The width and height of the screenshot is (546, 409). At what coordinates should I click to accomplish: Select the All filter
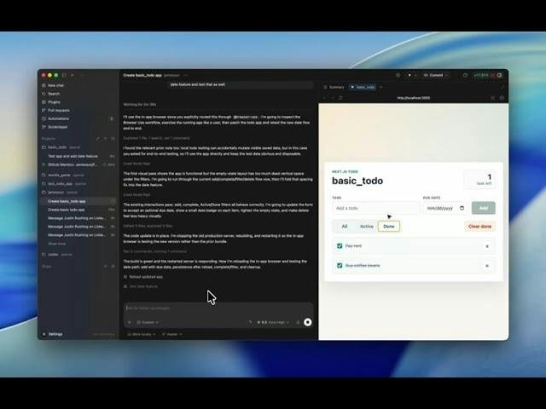point(345,227)
